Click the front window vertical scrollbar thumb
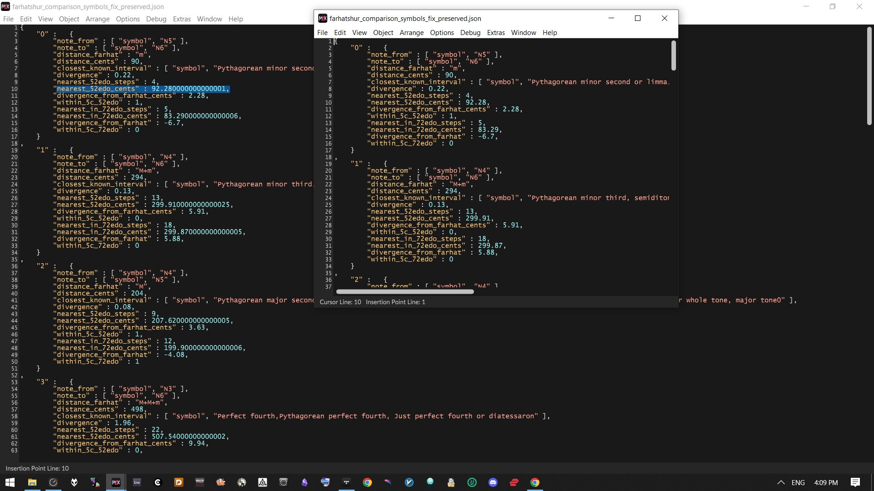The height and width of the screenshot is (491, 874). pyautogui.click(x=674, y=55)
